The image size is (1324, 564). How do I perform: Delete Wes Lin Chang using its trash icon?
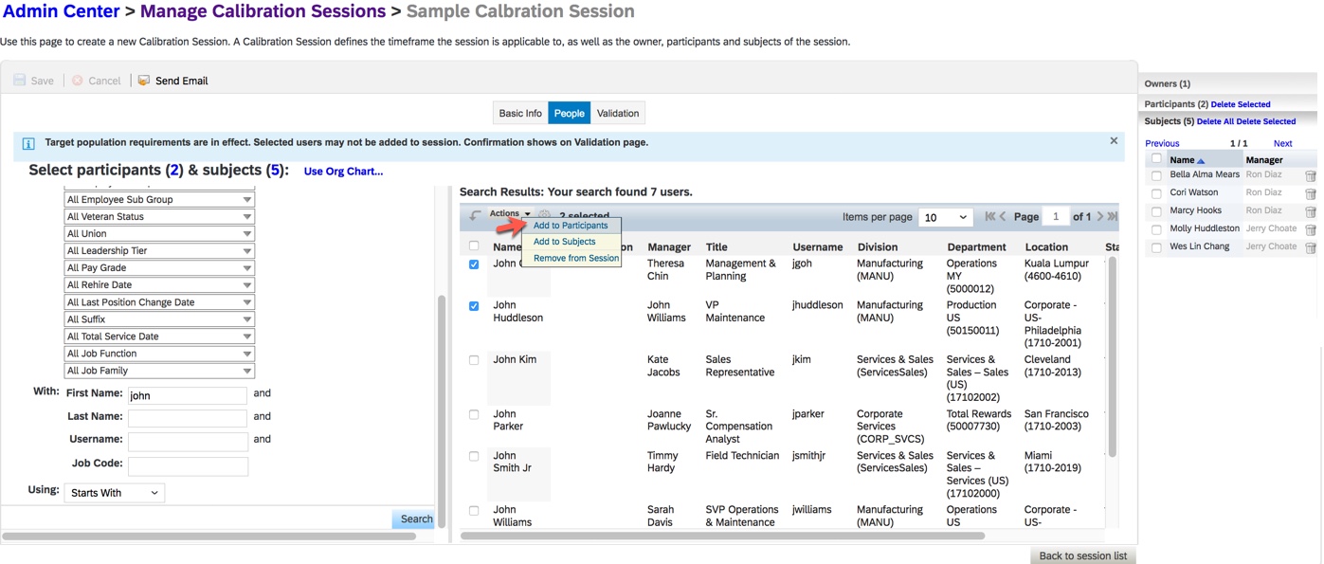click(x=1310, y=246)
